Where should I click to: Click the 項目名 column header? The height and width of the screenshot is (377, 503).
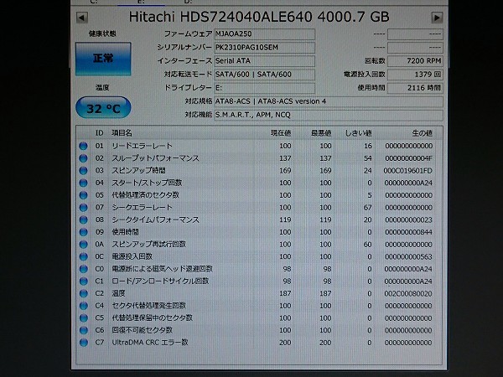click(x=122, y=133)
